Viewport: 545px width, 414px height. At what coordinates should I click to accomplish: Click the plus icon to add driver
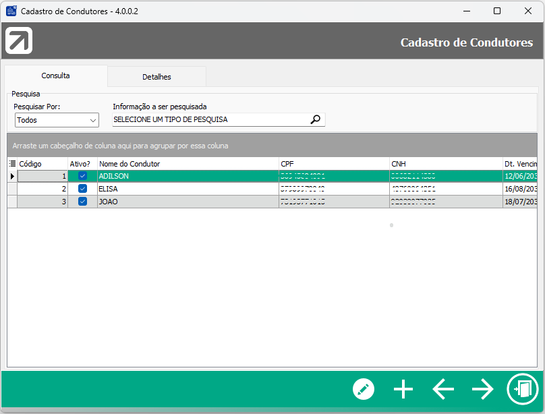pos(403,389)
